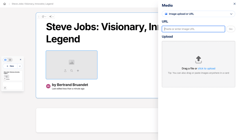Close the Media panel
Viewport: 239px width, 140px height.
[x=235, y=4]
